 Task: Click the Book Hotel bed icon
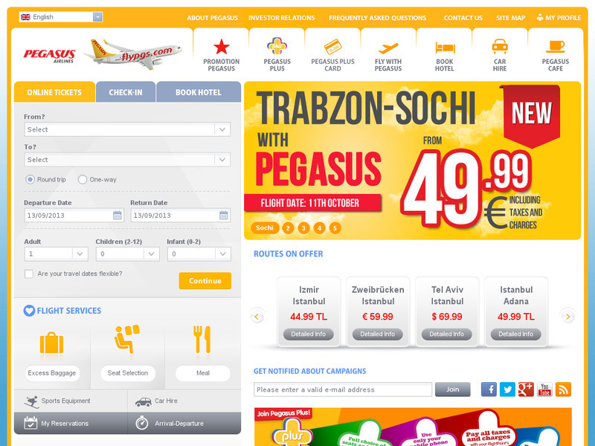point(445,48)
